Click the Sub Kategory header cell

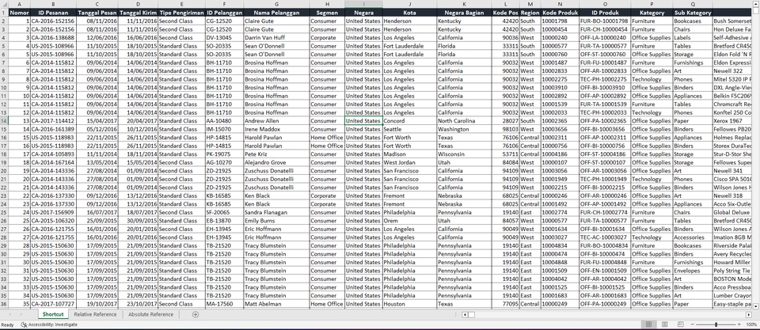[x=693, y=13]
